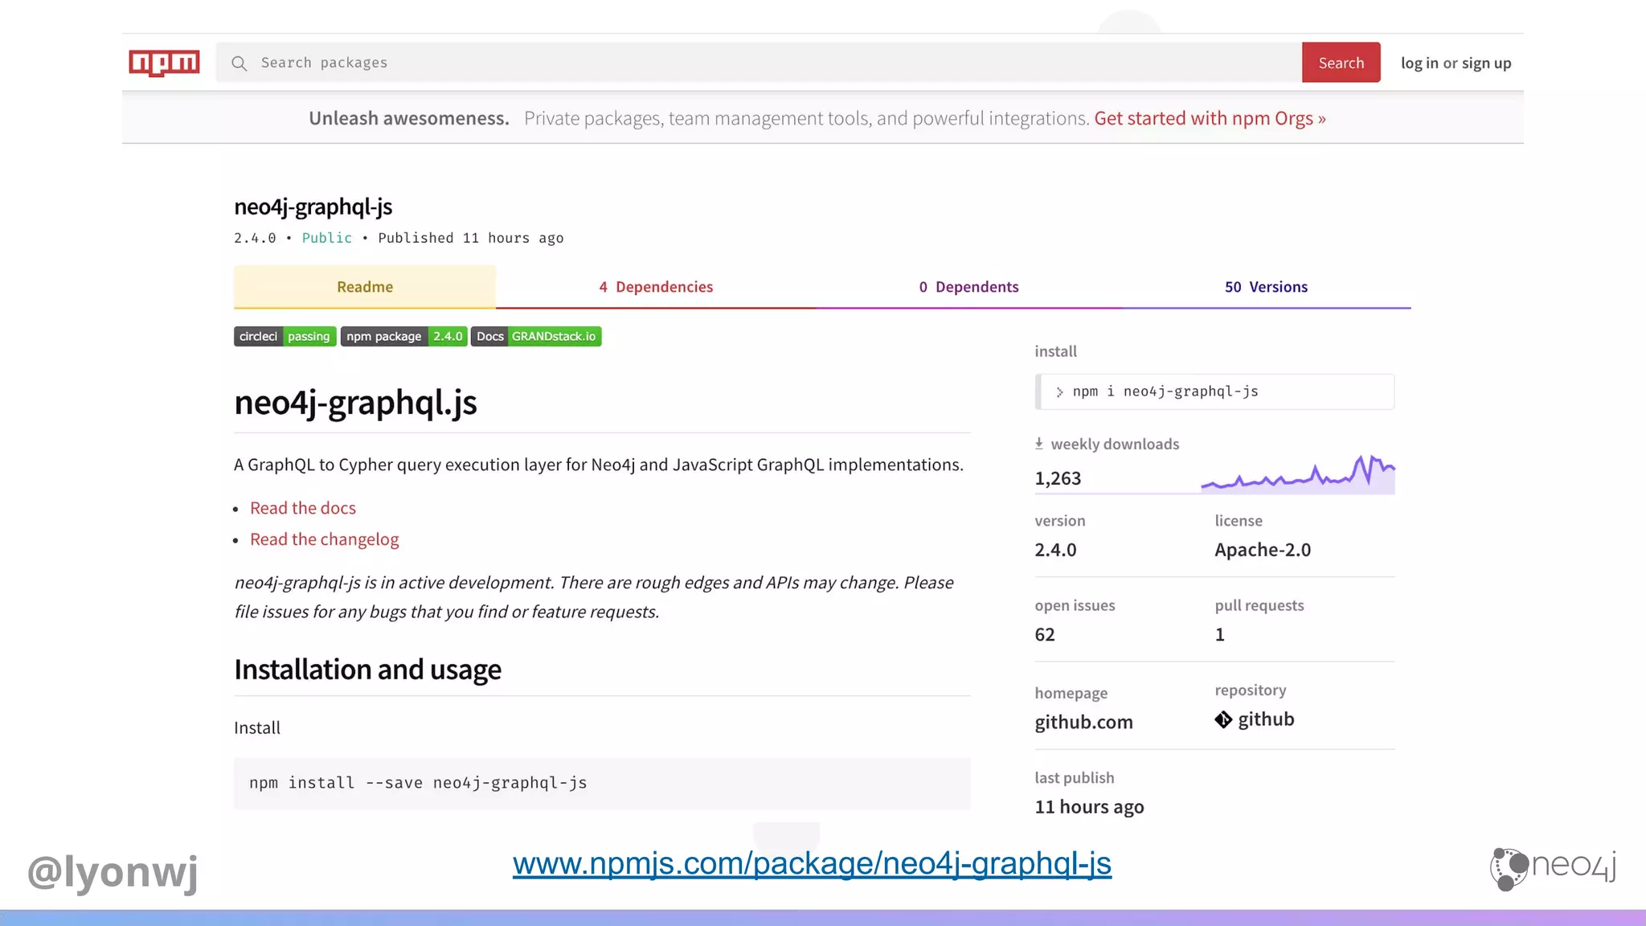Click the pull requests count 1
The image size is (1646, 926).
[x=1220, y=634]
